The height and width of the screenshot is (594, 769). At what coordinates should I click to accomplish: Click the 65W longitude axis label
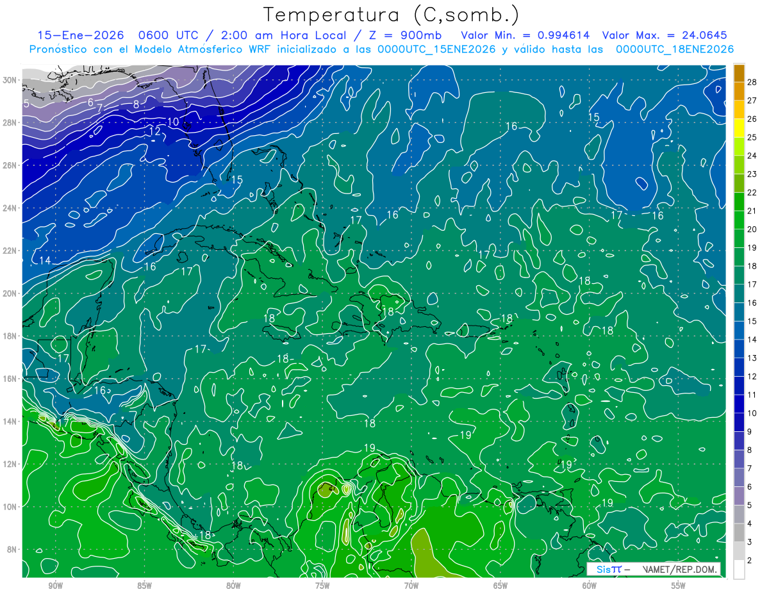(500, 586)
